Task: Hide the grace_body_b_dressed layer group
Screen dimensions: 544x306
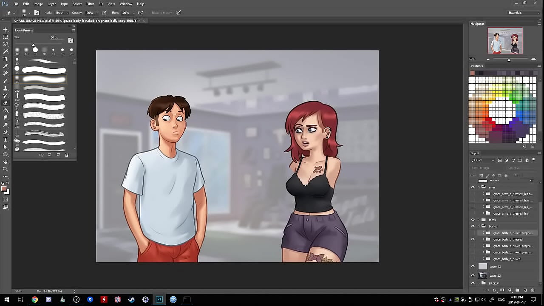Action: [x=473, y=239]
